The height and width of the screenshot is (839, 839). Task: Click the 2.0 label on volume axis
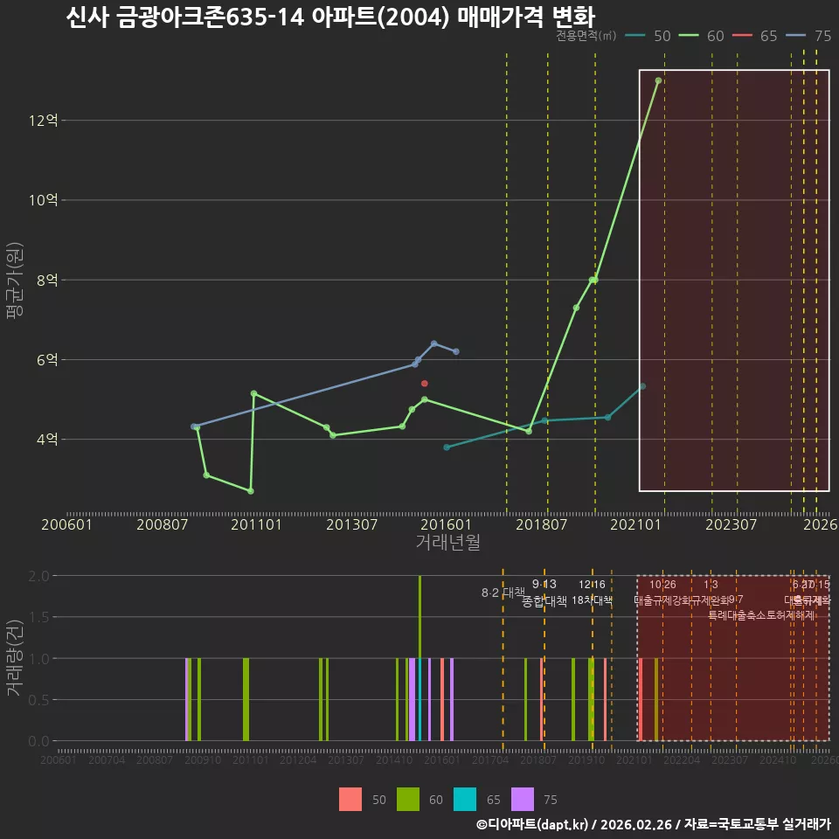[x=38, y=576]
